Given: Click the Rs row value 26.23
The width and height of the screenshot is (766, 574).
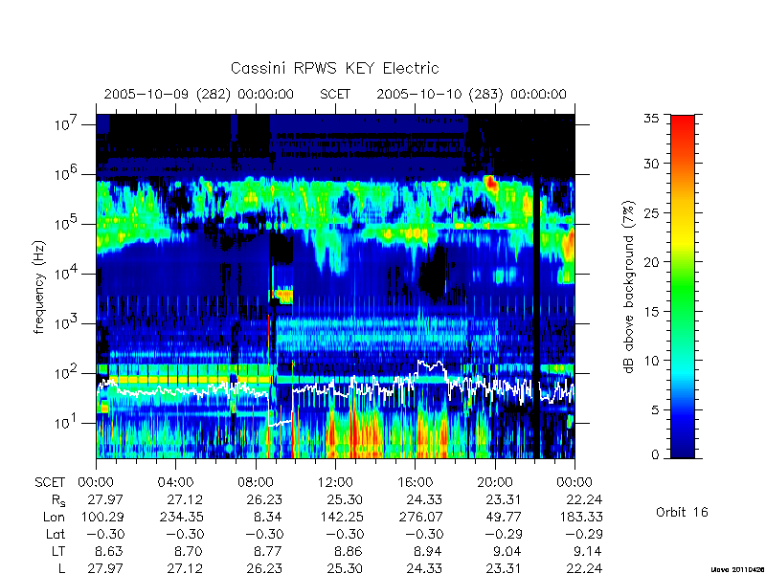Looking at the screenshot, I should click(266, 499).
